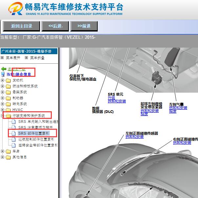Click 菜单展开 text
Image resolution: width=198 pixels, height=198 pixels.
pyautogui.click(x=13, y=58)
